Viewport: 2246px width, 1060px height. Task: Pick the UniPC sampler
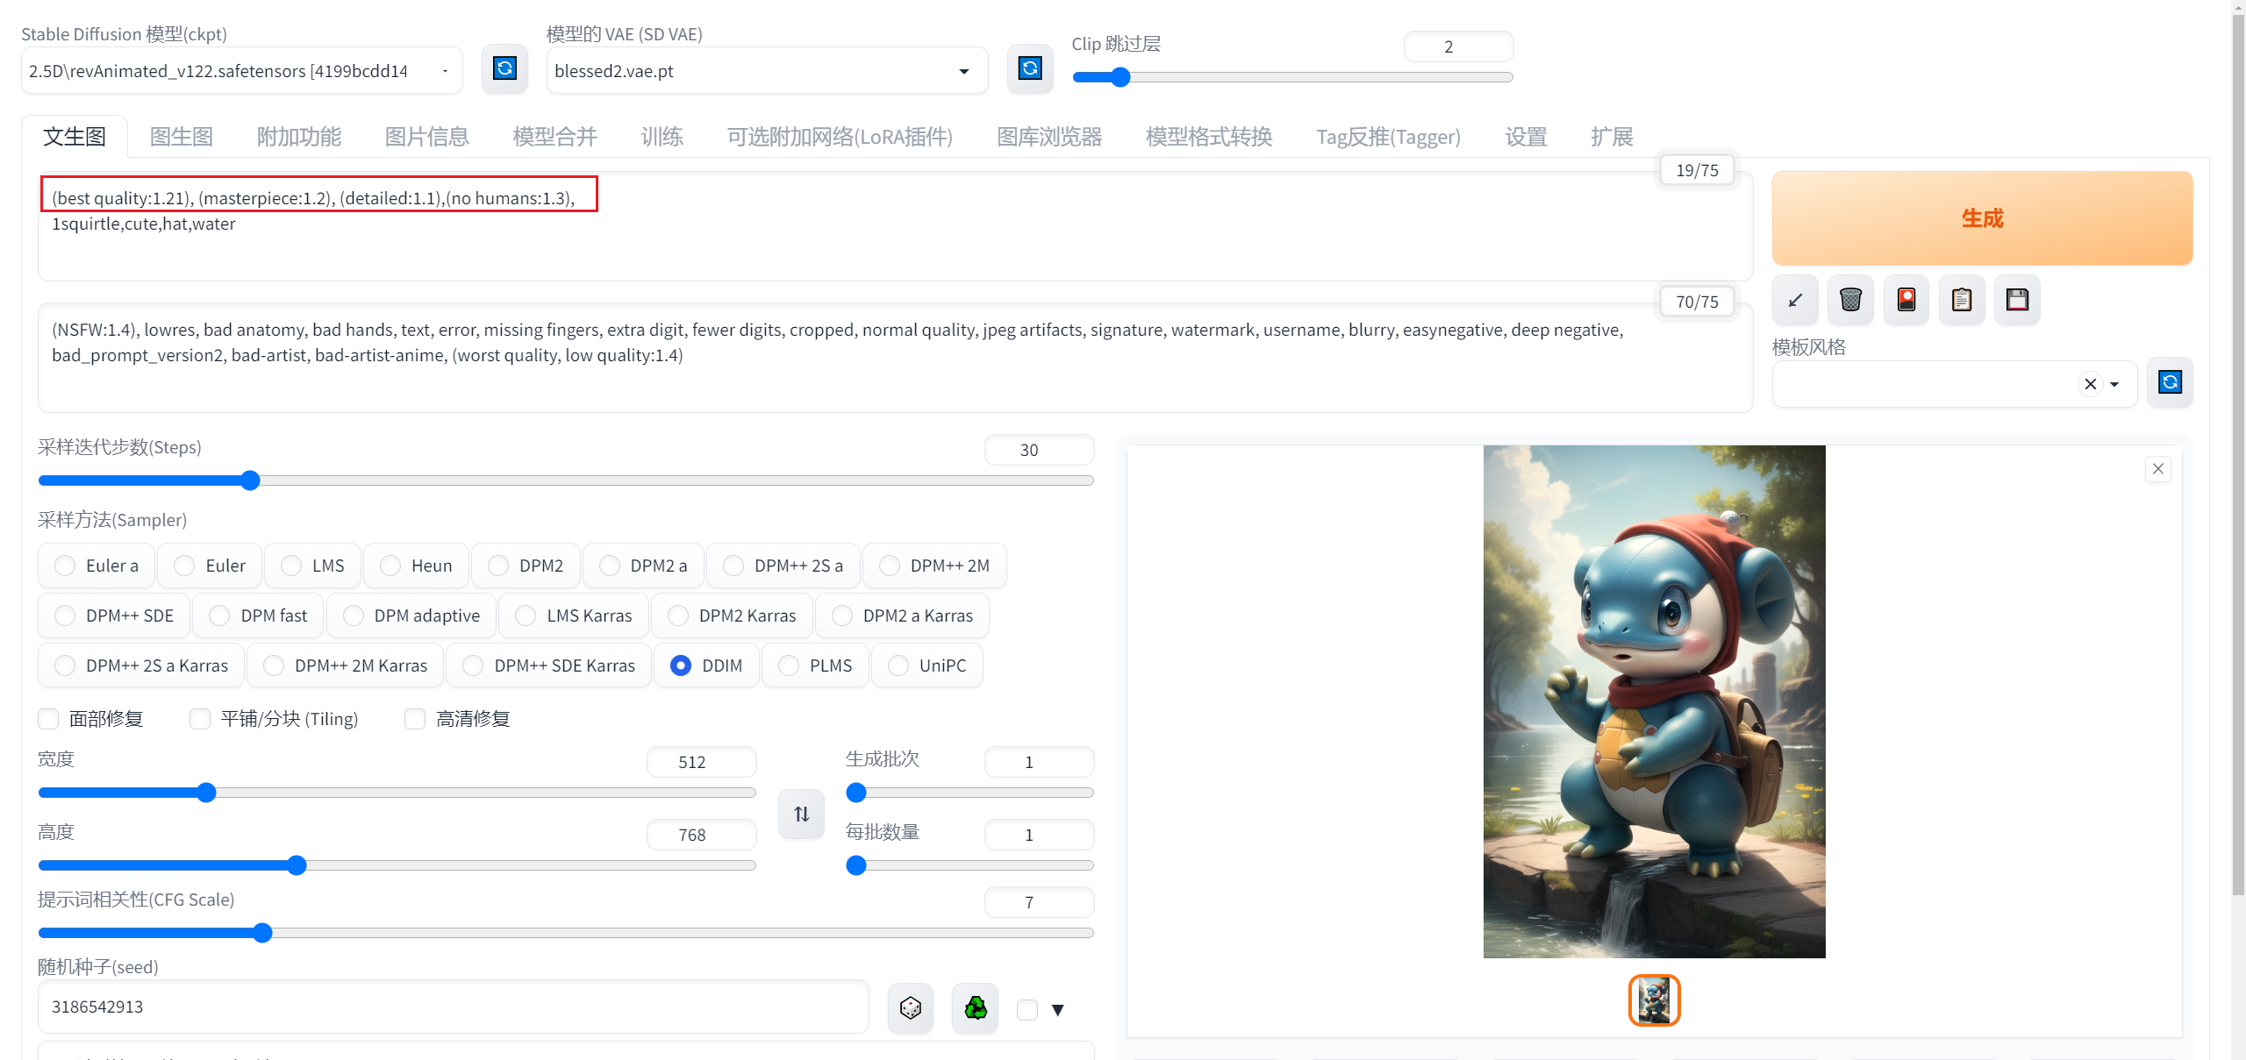tap(927, 665)
